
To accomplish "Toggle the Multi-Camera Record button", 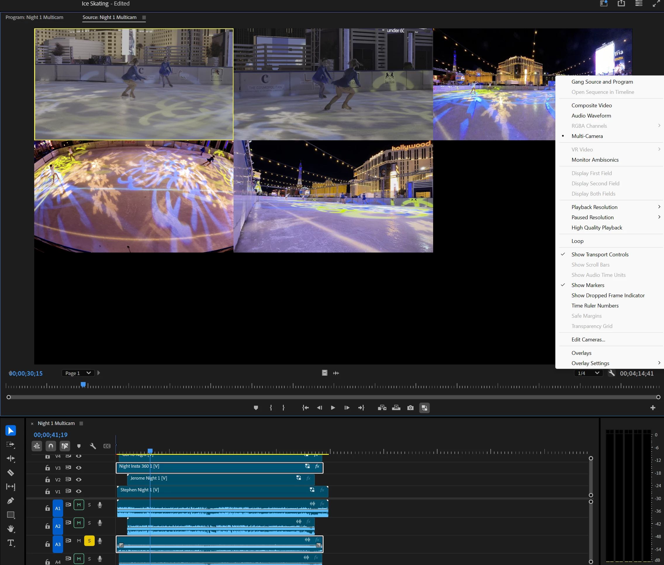I will click(x=424, y=408).
